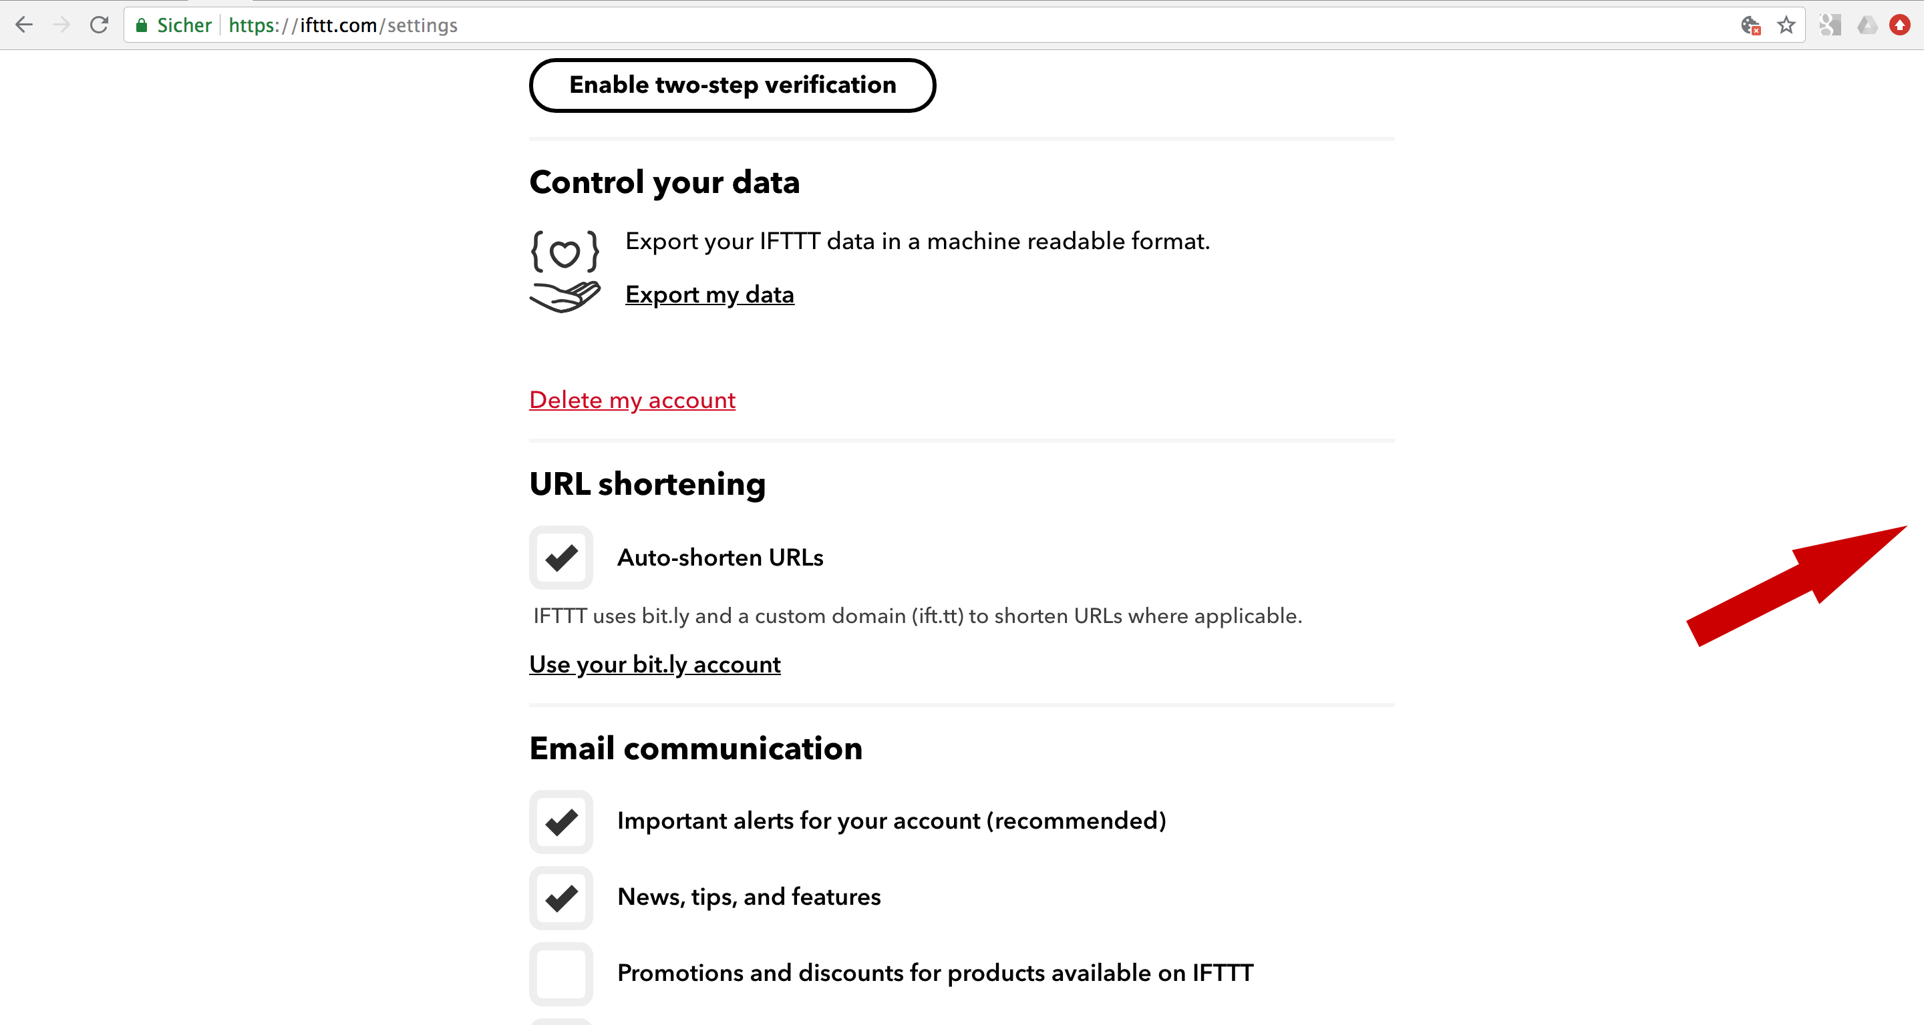1924x1025 pixels.
Task: Follow the Use your bit.ly account link
Action: point(654,664)
